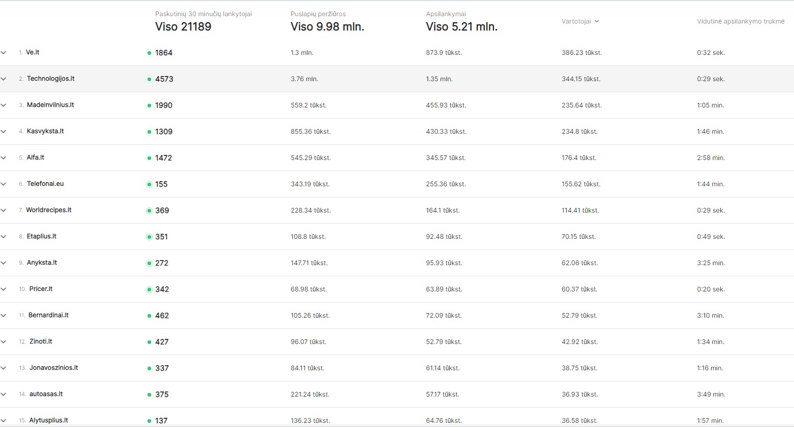794x427 pixels.
Task: Expand the Zinoti.lt row chevron
Action: tap(3, 342)
